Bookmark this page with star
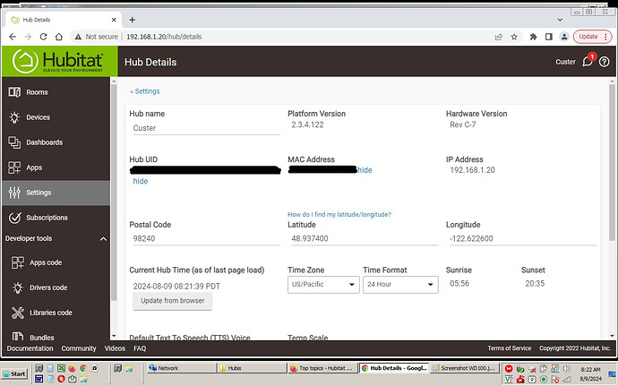 point(514,37)
